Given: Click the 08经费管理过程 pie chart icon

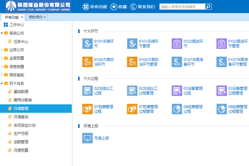Looking at the screenshot, I should pyautogui.click(x=177, y=109).
